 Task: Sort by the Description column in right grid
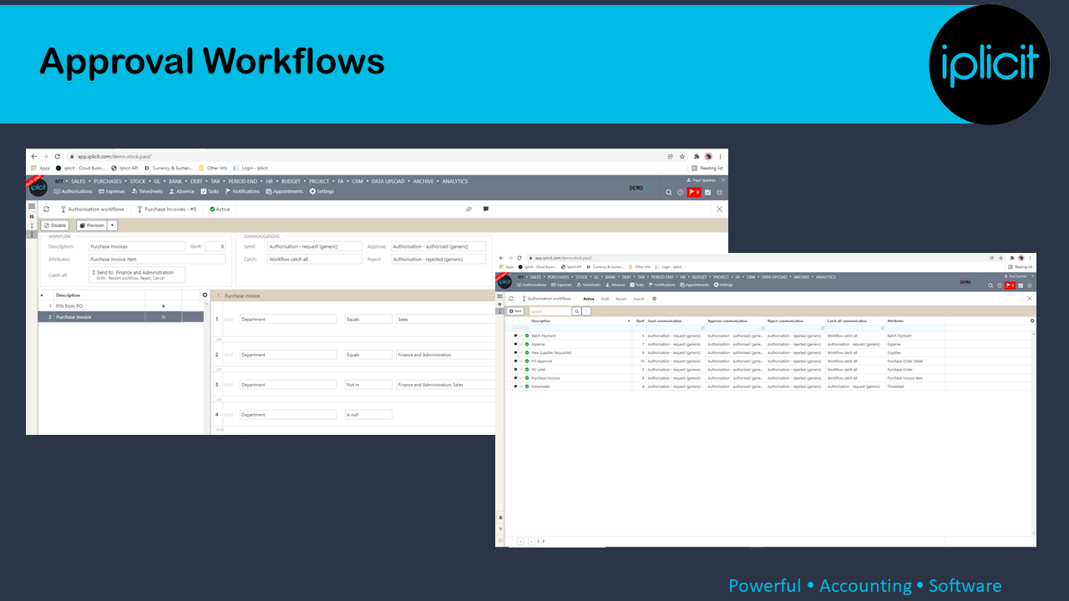point(580,321)
